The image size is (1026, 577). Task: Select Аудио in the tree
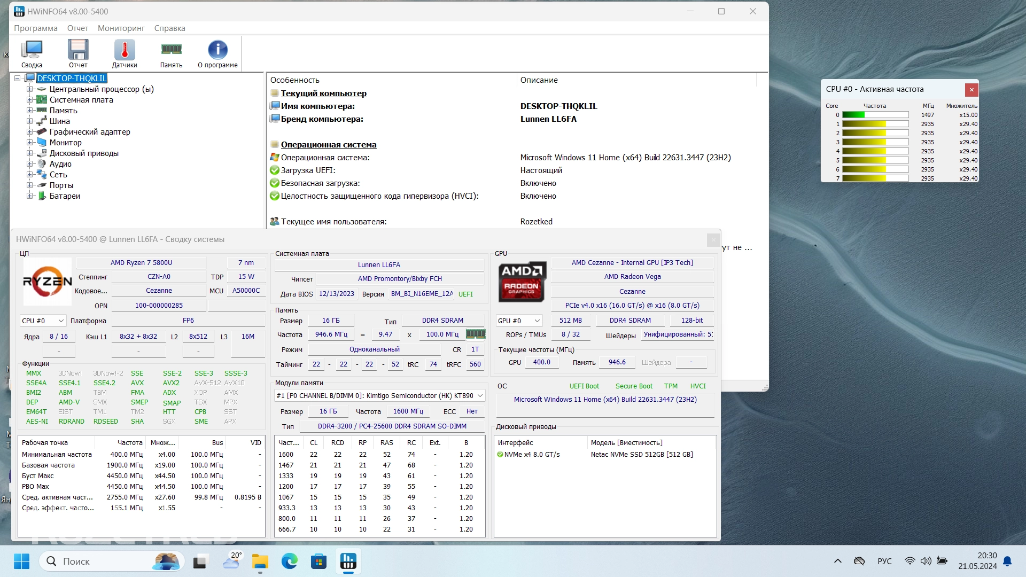[x=60, y=164]
